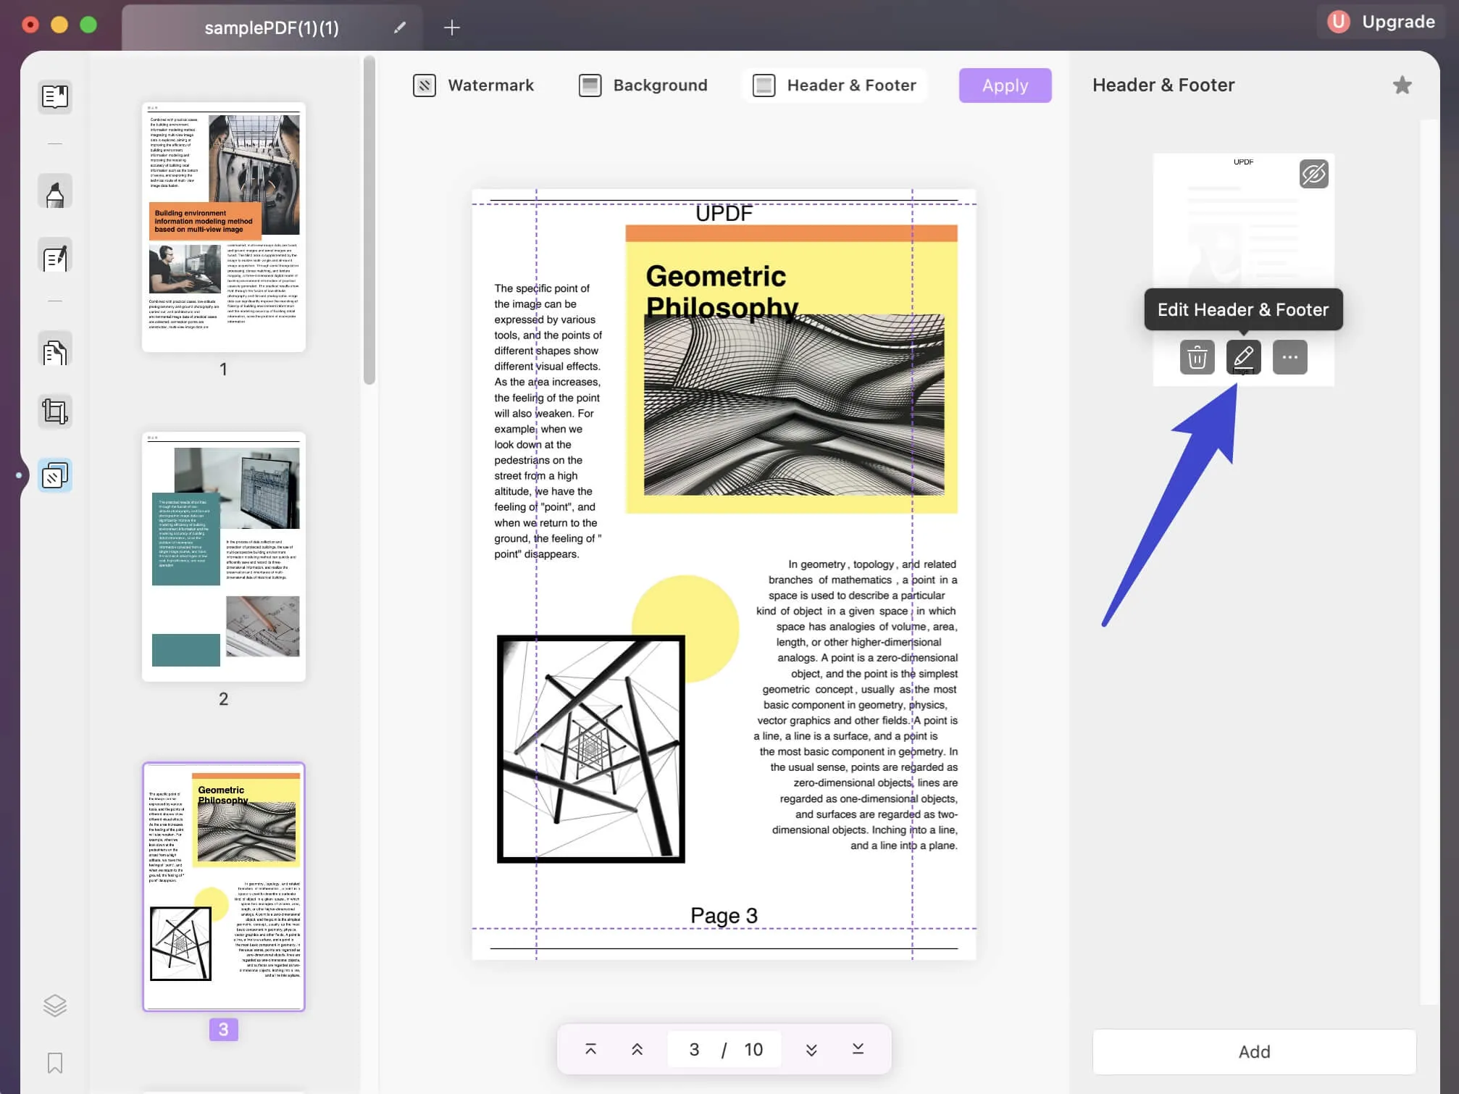1459x1094 pixels.
Task: Click the delete header template icon
Action: 1196,356
